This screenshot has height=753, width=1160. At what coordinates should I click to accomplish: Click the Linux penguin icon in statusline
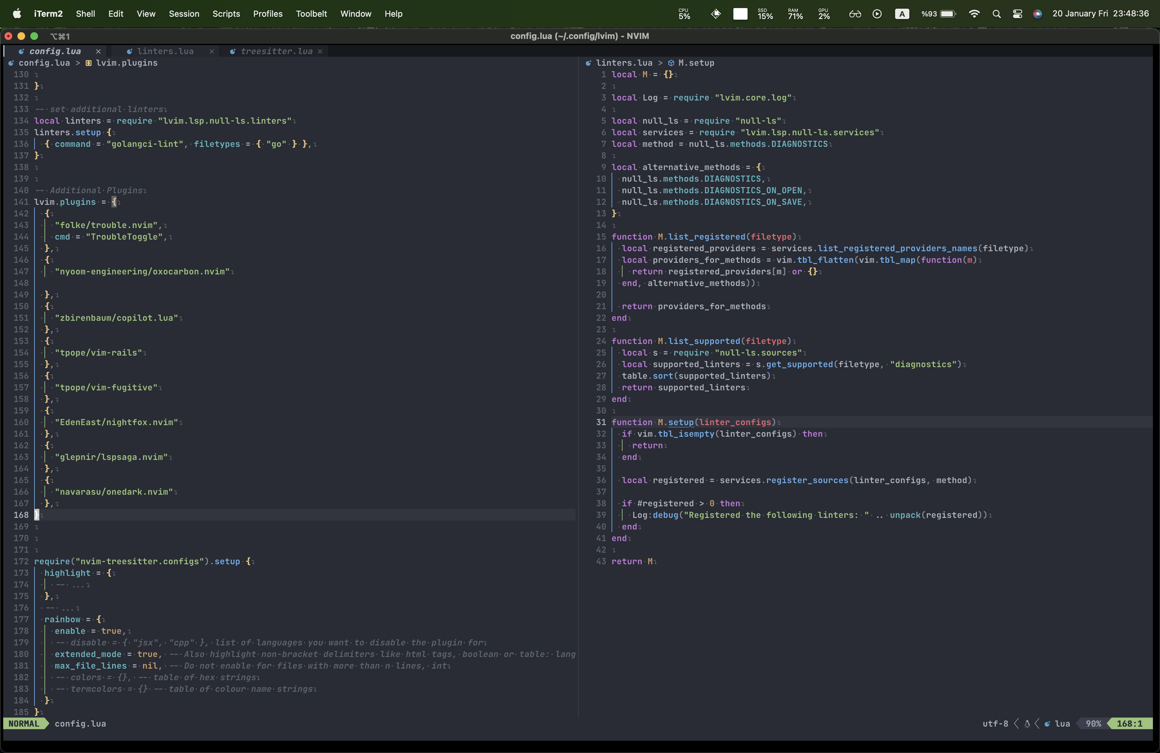pos(1027,724)
